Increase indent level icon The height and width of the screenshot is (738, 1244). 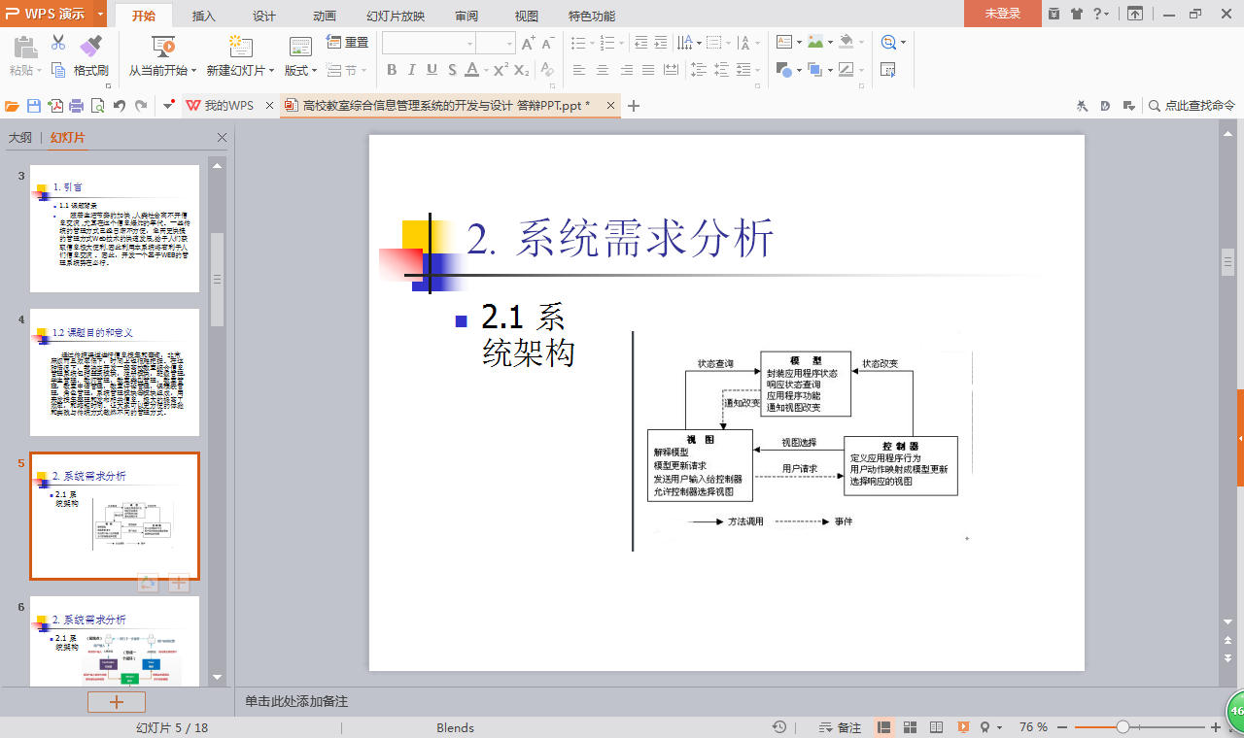[661, 43]
